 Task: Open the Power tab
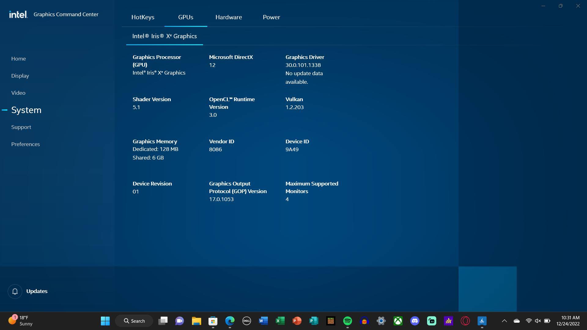coord(271,17)
